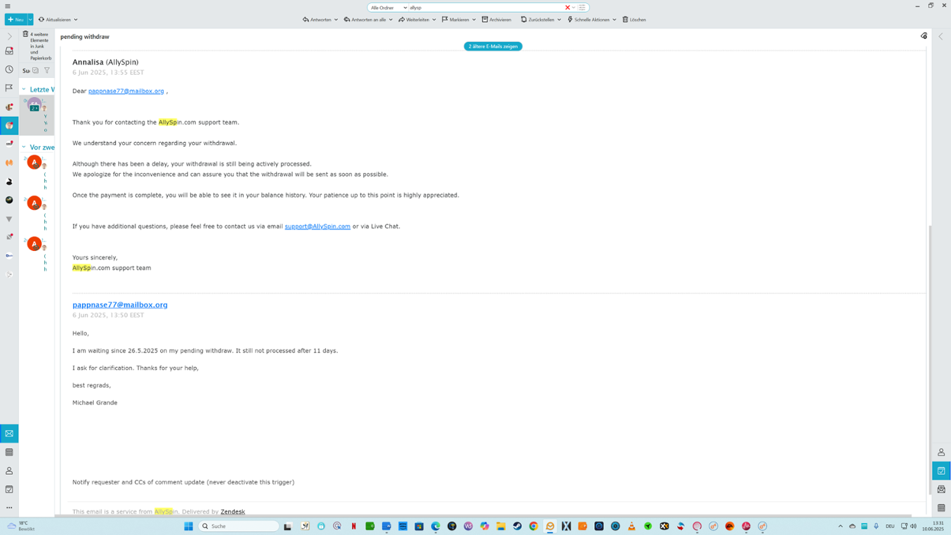Toggle select-all checkbox in message list header
This screenshot has height=535, width=951.
tap(36, 70)
